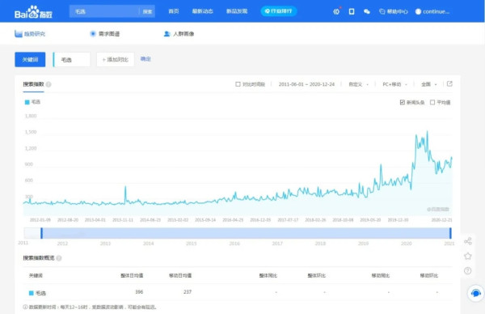485x314 pixels.
Task: Click the 移动日均值 column header
Action: coord(180,275)
